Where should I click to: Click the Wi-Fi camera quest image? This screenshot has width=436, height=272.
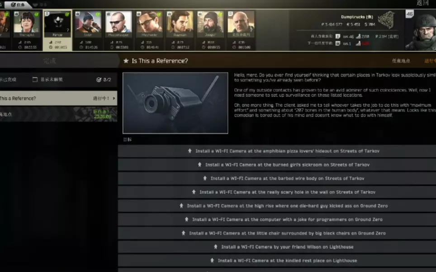pos(175,103)
